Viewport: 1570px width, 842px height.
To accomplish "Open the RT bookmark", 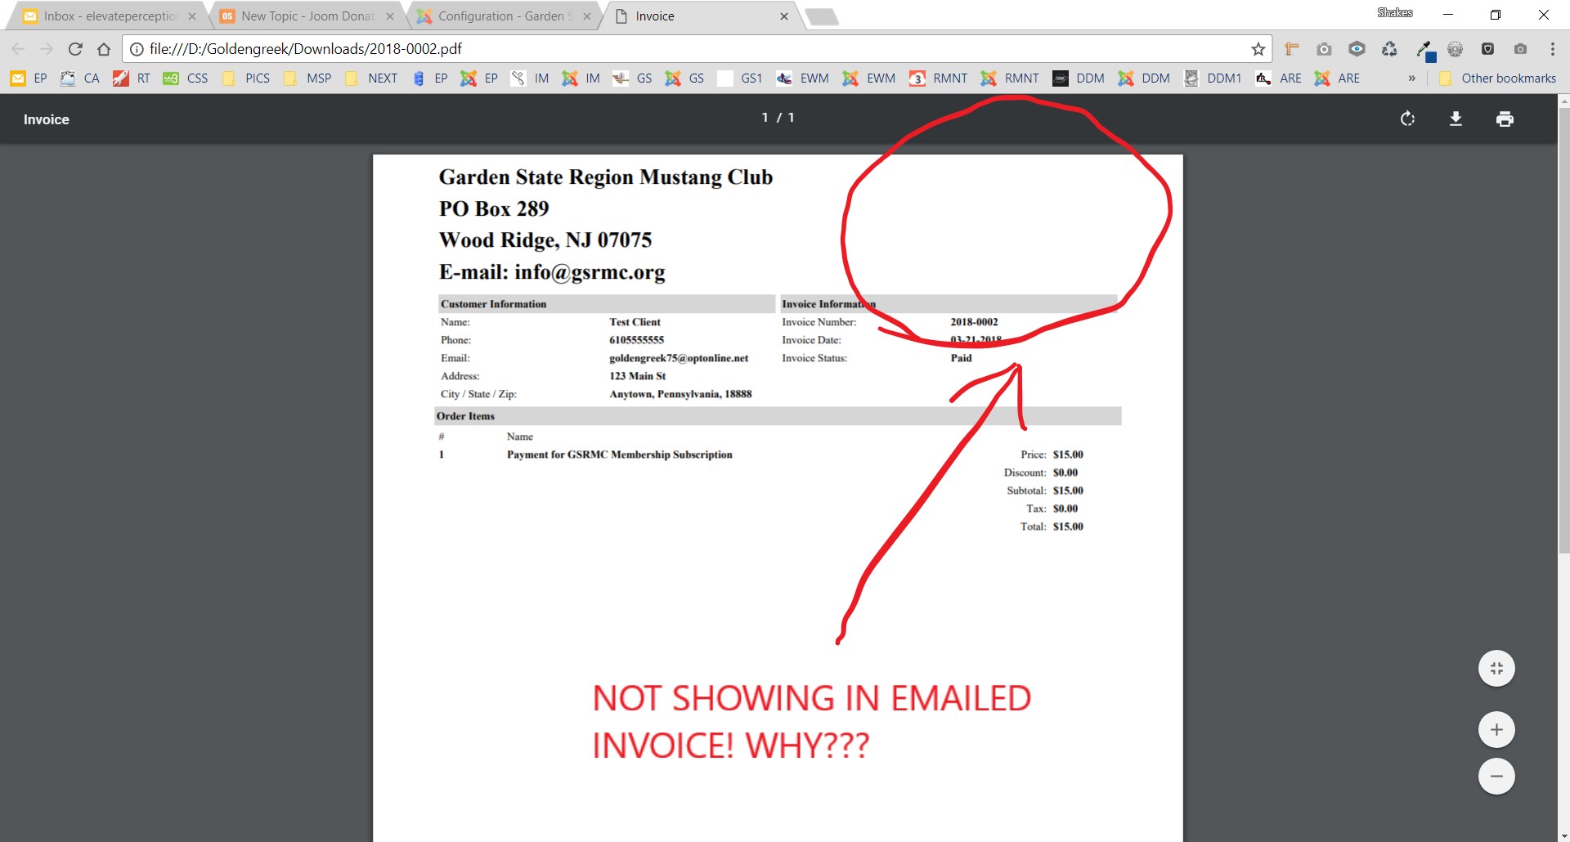I will pos(132,78).
